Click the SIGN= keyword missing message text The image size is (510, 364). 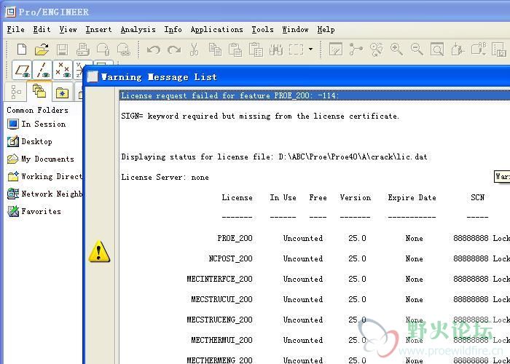(x=260, y=116)
